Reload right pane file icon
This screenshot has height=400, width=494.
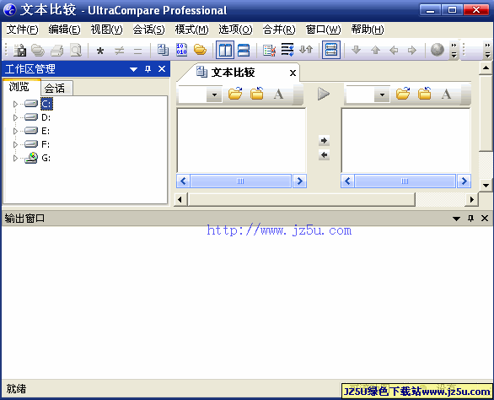pos(424,94)
